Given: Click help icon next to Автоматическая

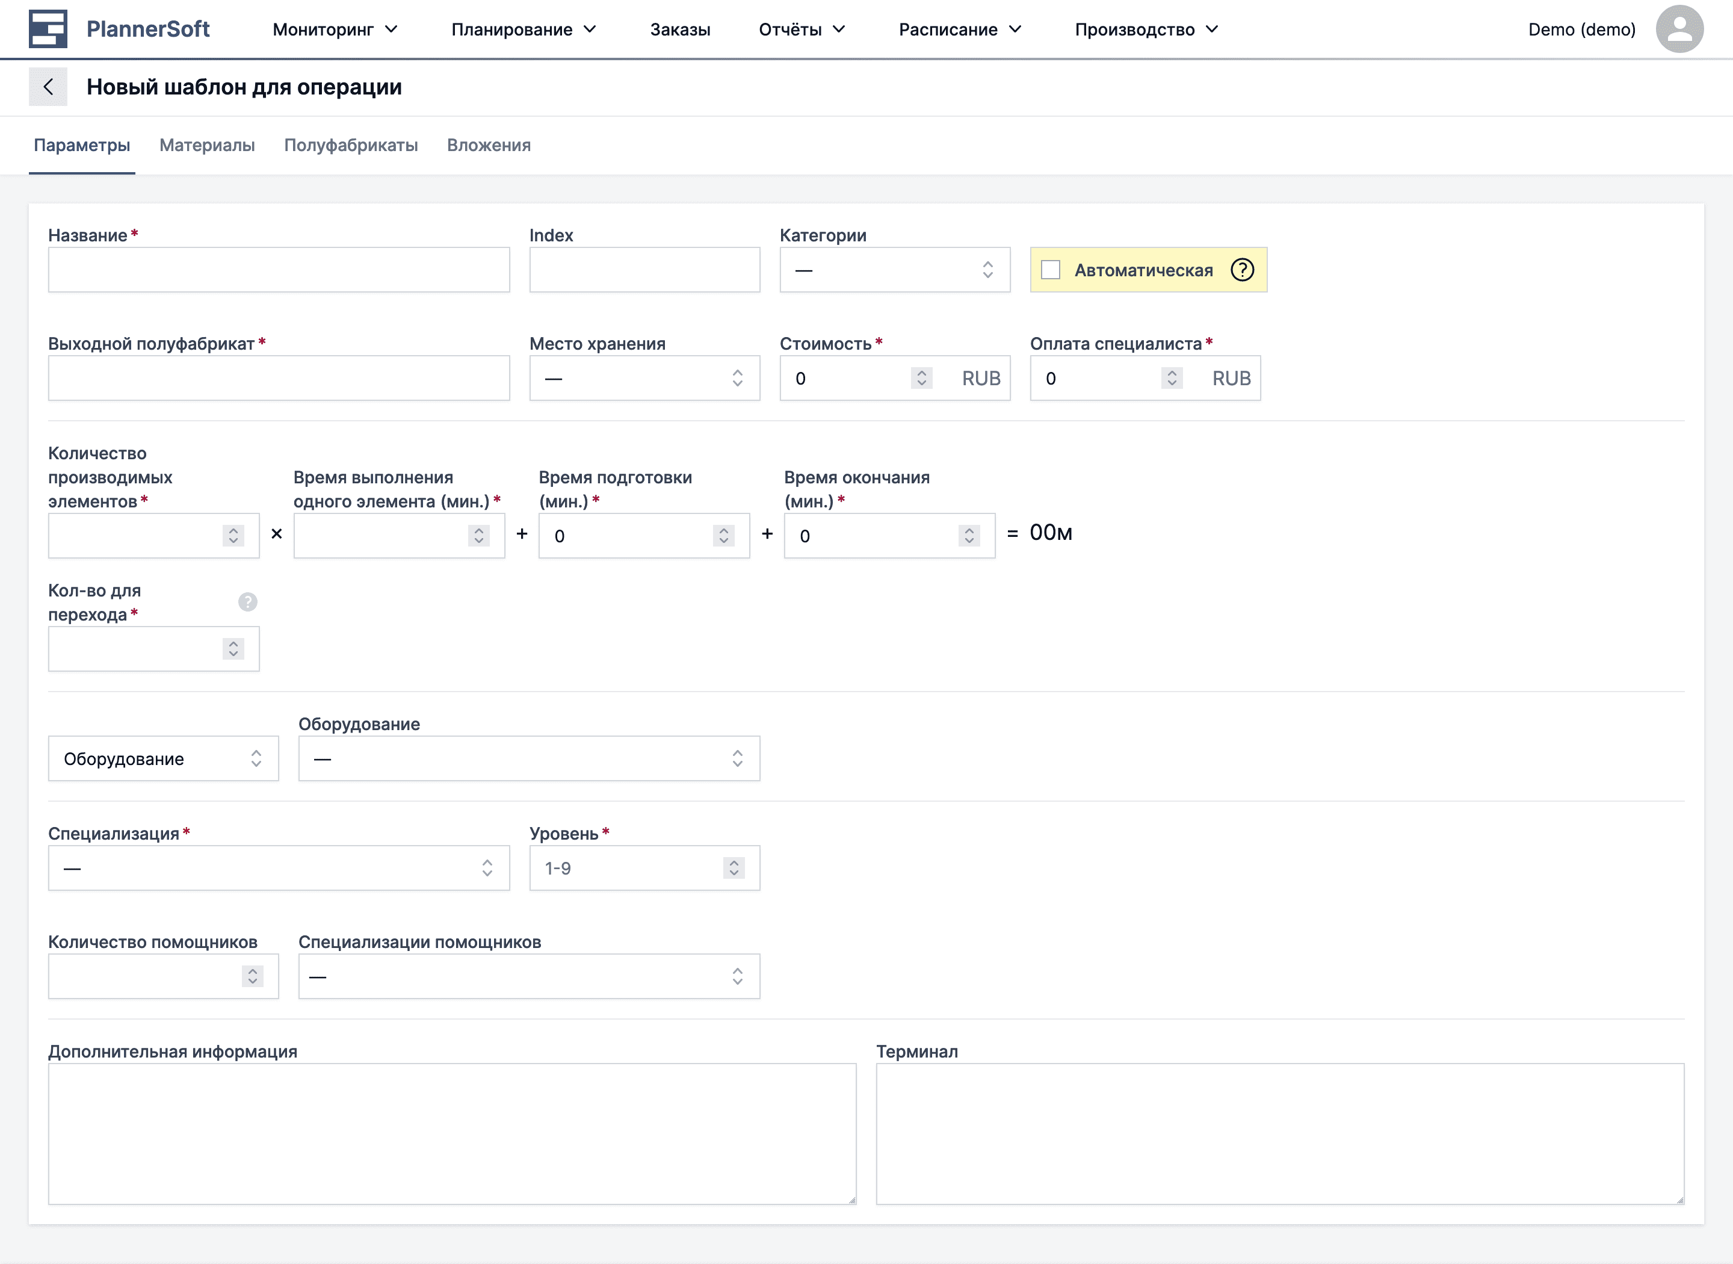Looking at the screenshot, I should tap(1242, 269).
